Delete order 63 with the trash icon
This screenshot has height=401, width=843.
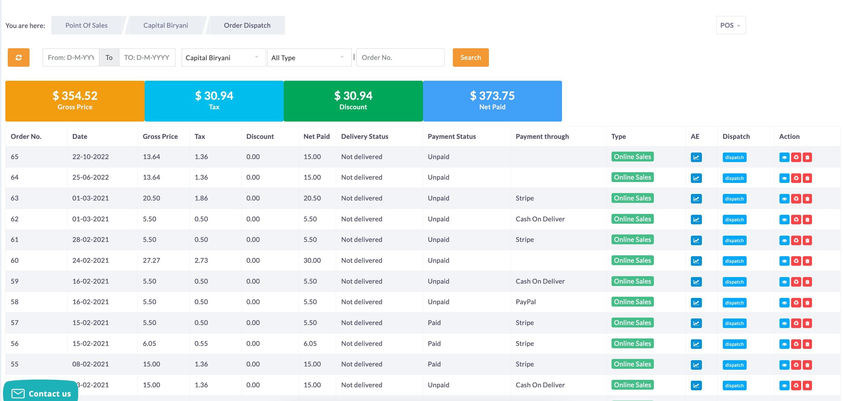pyautogui.click(x=807, y=199)
